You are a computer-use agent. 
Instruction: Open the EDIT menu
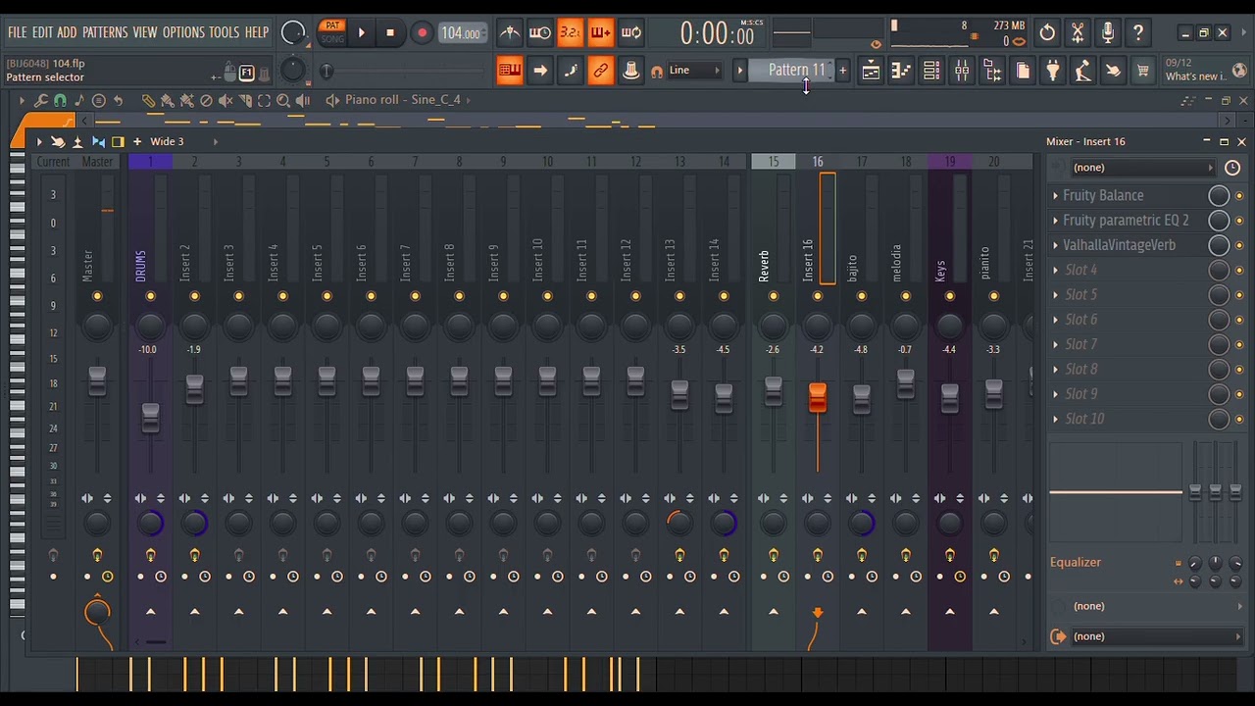42,32
